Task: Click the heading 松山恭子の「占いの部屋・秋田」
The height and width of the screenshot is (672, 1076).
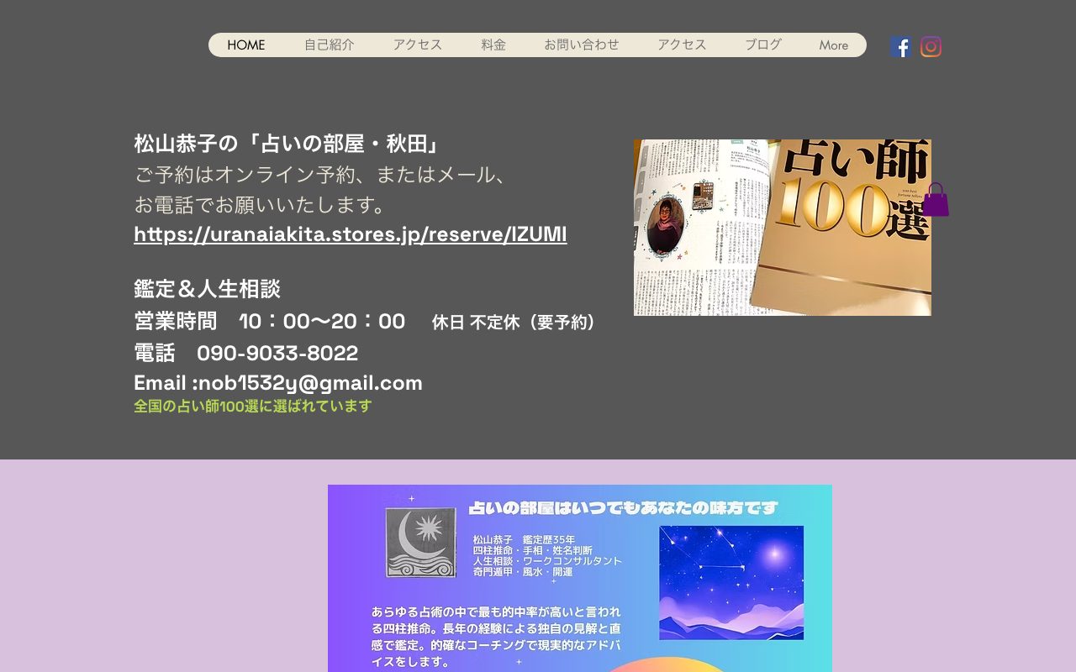Action: click(287, 144)
